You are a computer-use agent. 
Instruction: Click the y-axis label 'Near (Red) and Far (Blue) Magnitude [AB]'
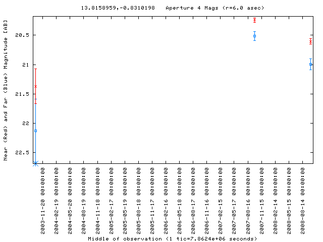pyautogui.click(x=6, y=90)
